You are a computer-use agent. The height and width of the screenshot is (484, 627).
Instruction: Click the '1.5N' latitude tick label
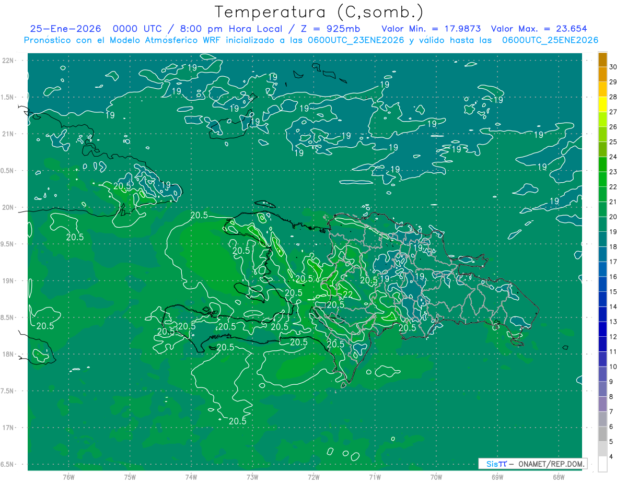click(7, 97)
